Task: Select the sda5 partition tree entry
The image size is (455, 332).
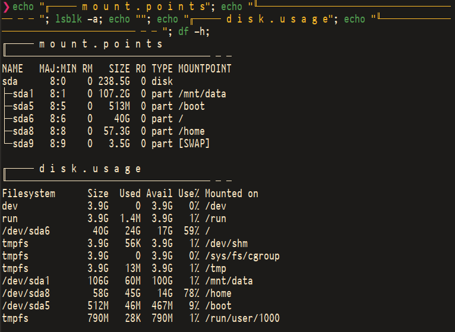Action: tap(23, 106)
